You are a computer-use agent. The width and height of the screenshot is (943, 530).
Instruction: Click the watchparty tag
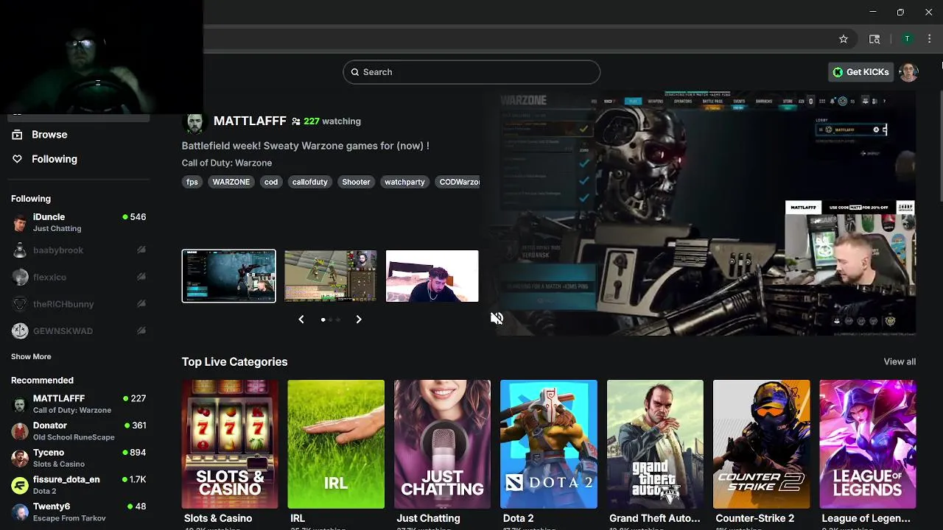coord(404,182)
